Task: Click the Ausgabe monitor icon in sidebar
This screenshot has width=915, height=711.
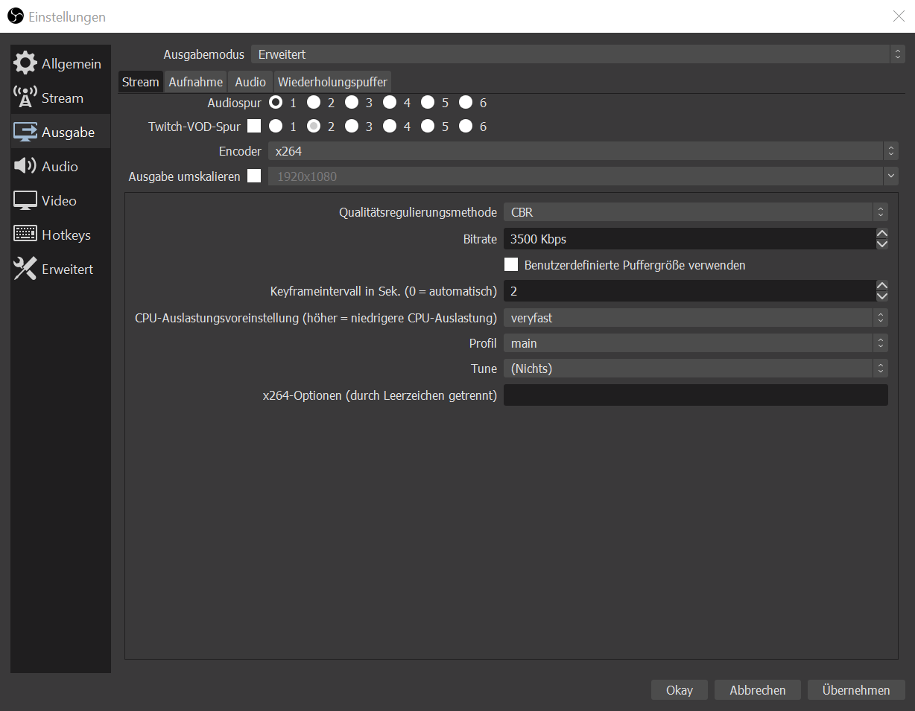Action: coord(25,132)
